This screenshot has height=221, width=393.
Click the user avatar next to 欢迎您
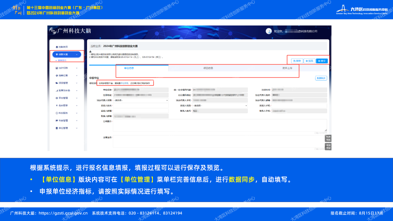[269, 31]
